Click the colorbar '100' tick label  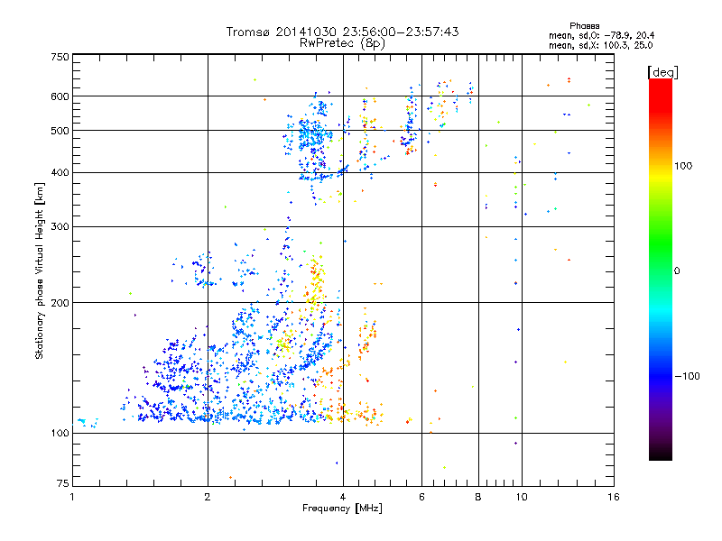(683, 166)
